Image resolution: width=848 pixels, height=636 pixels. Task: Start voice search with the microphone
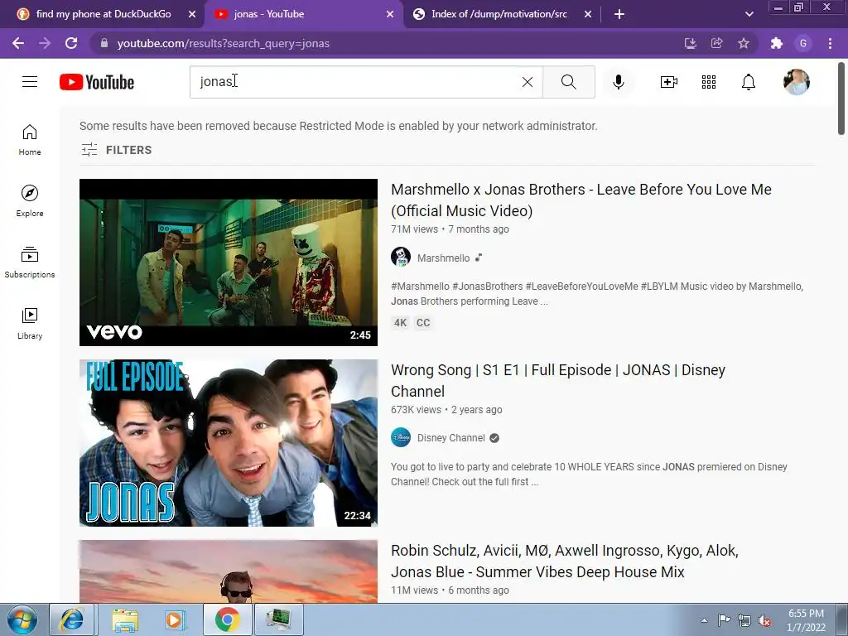tap(619, 82)
